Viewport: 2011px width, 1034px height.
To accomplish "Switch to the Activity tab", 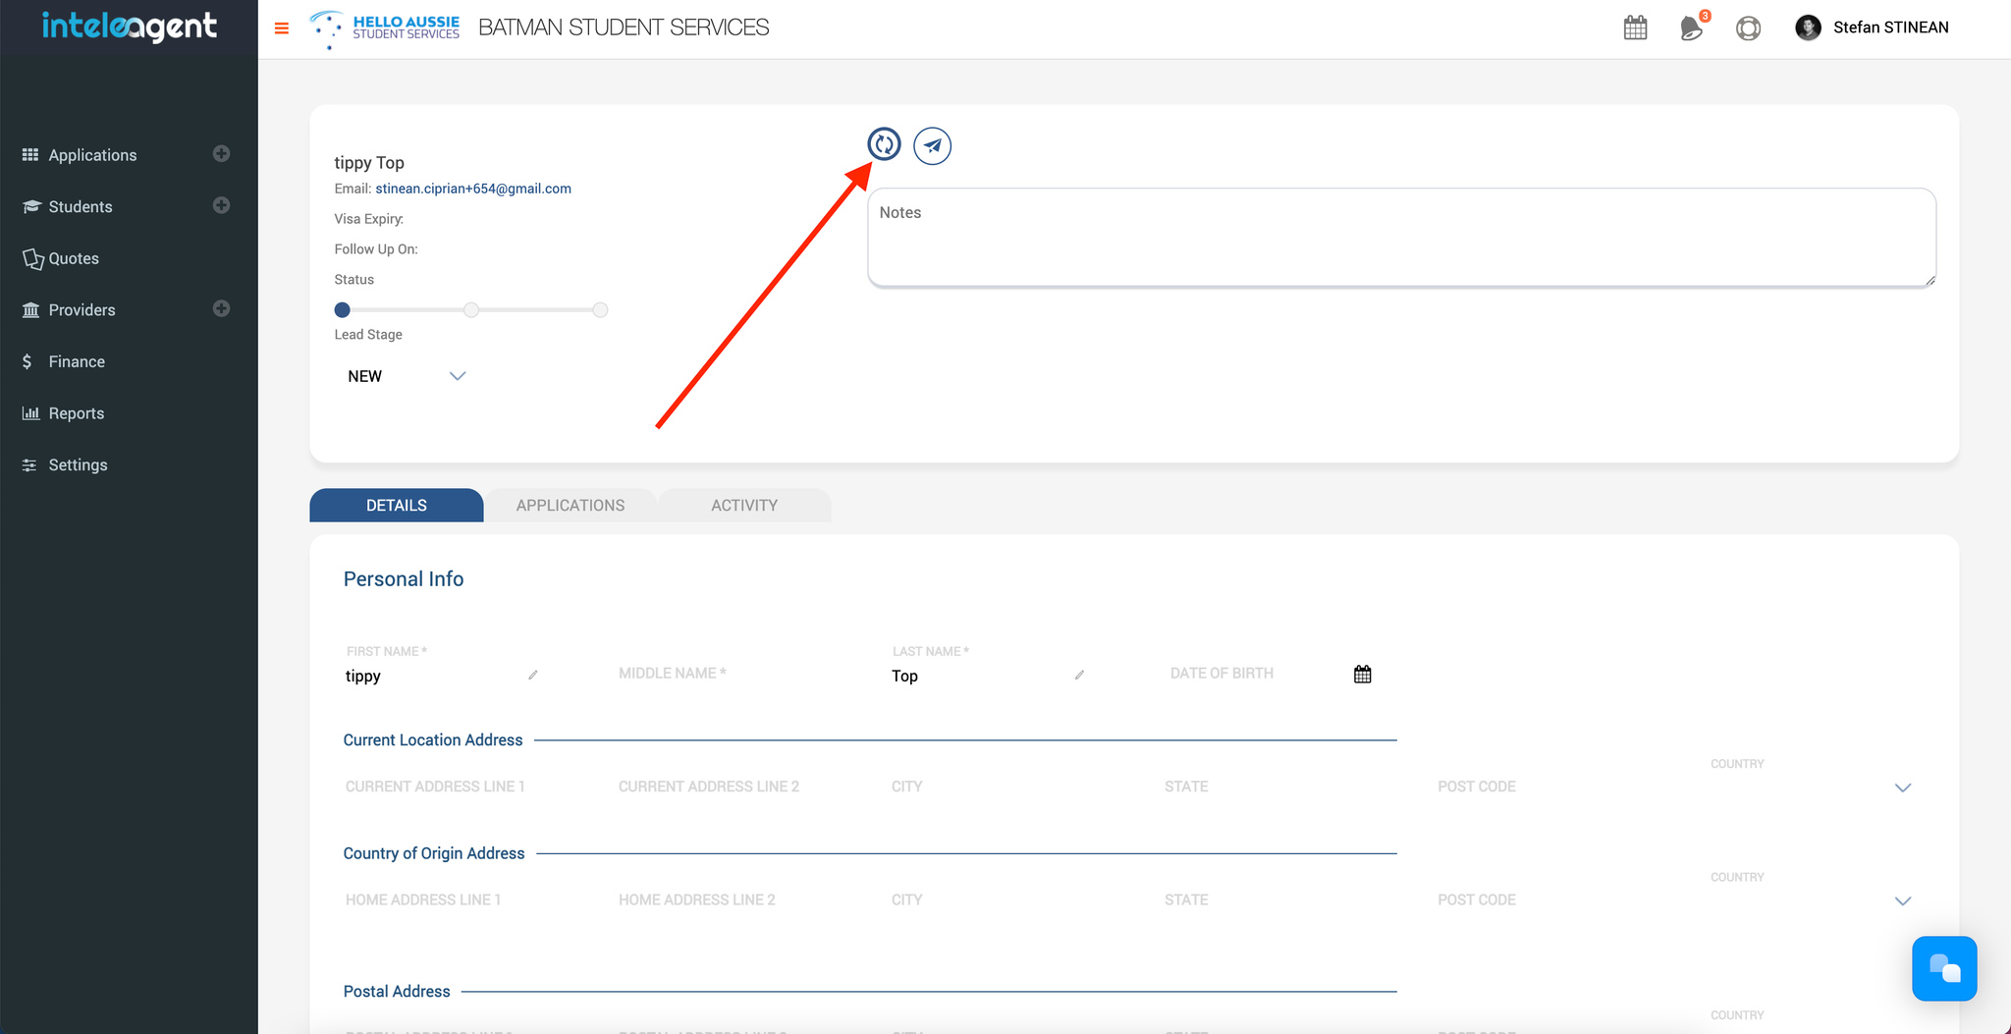I will pyautogui.click(x=743, y=505).
